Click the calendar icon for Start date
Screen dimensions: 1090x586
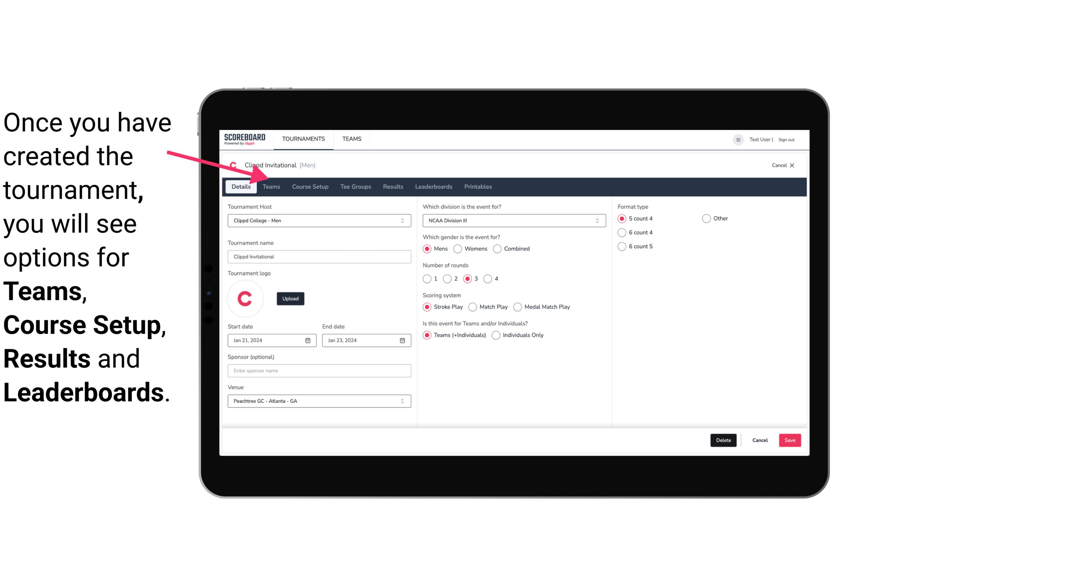[308, 340]
